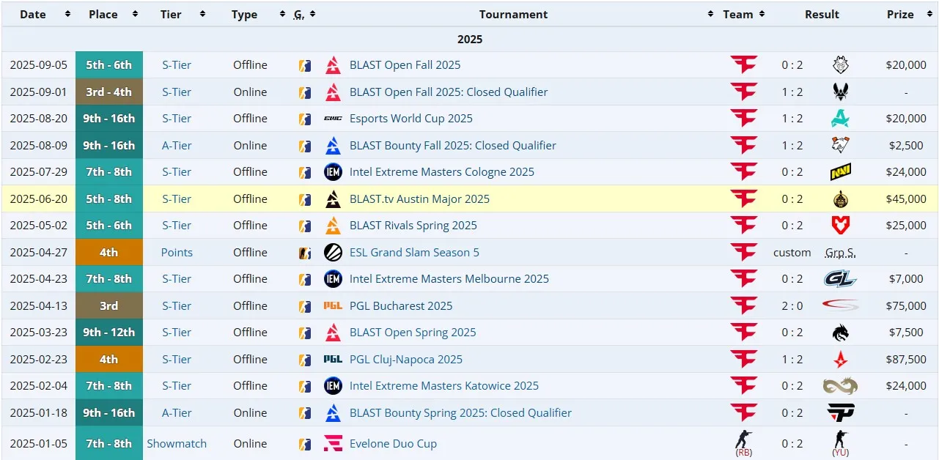Open the PGL Cluj-Napoca 2025 link
Screen dimensions: 939x460
tap(406, 360)
